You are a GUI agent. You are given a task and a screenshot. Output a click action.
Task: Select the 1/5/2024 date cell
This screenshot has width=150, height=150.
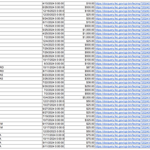coord(53,26)
